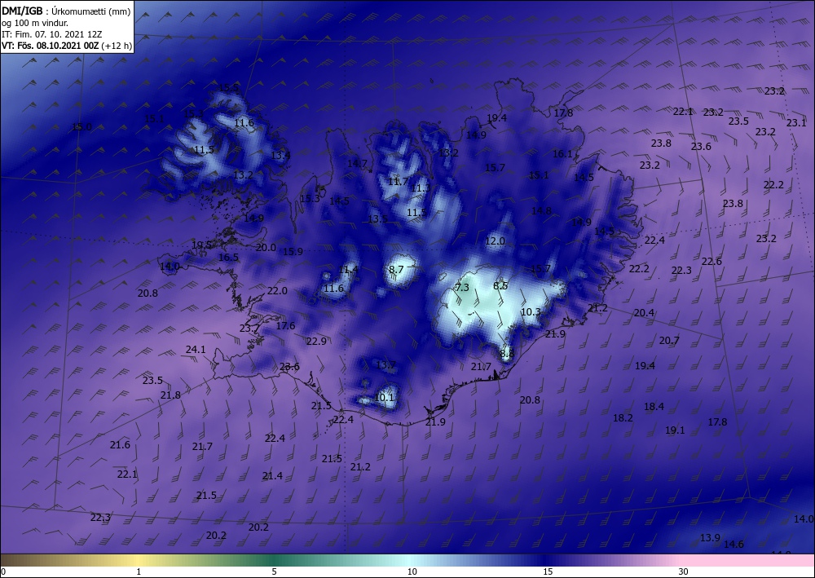This screenshot has height=578, width=815.
Task: Click the map value 22.0
Action: 277,290
